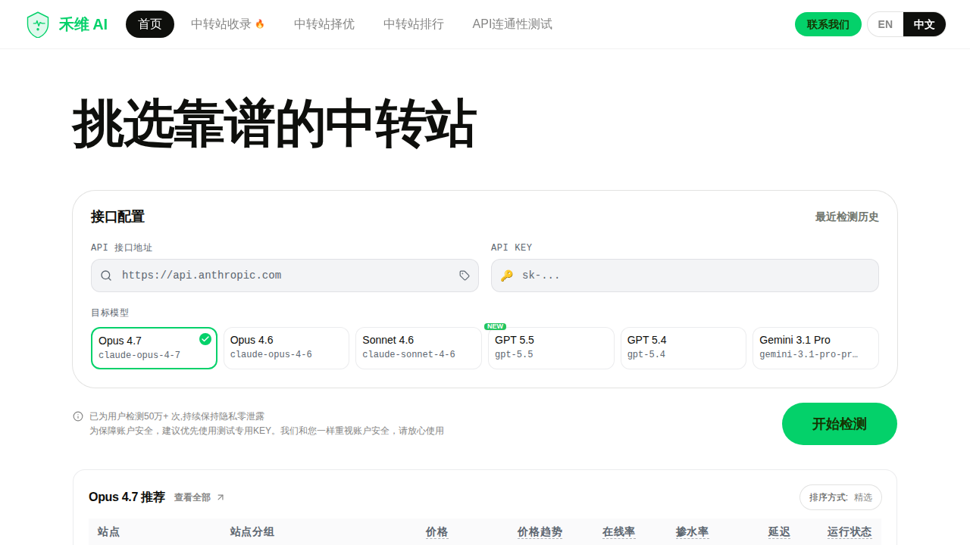Open 最近检测历史 link
Screen dimensions: 970x545
click(x=847, y=216)
